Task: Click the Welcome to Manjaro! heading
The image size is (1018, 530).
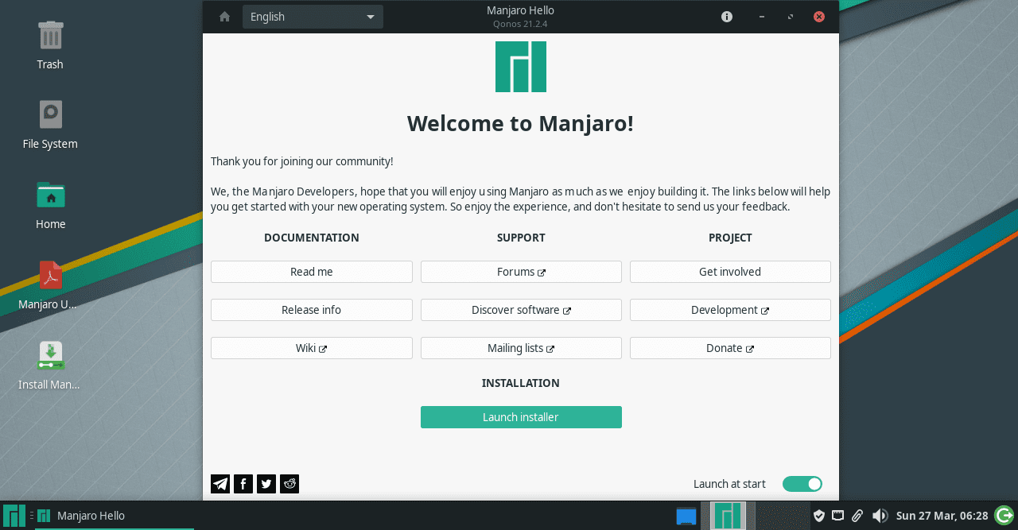Action: point(521,123)
